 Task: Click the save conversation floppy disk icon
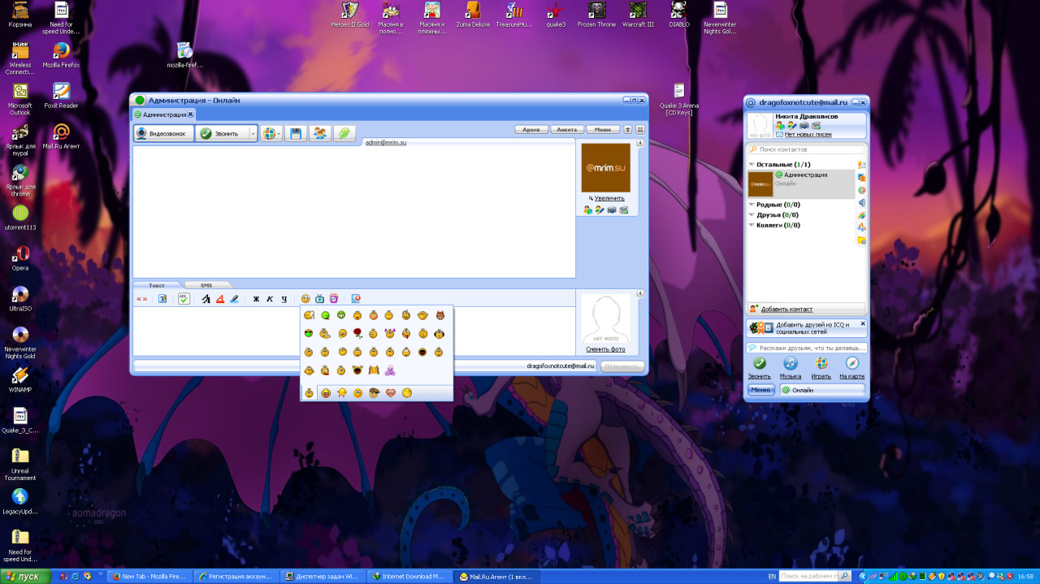(296, 134)
